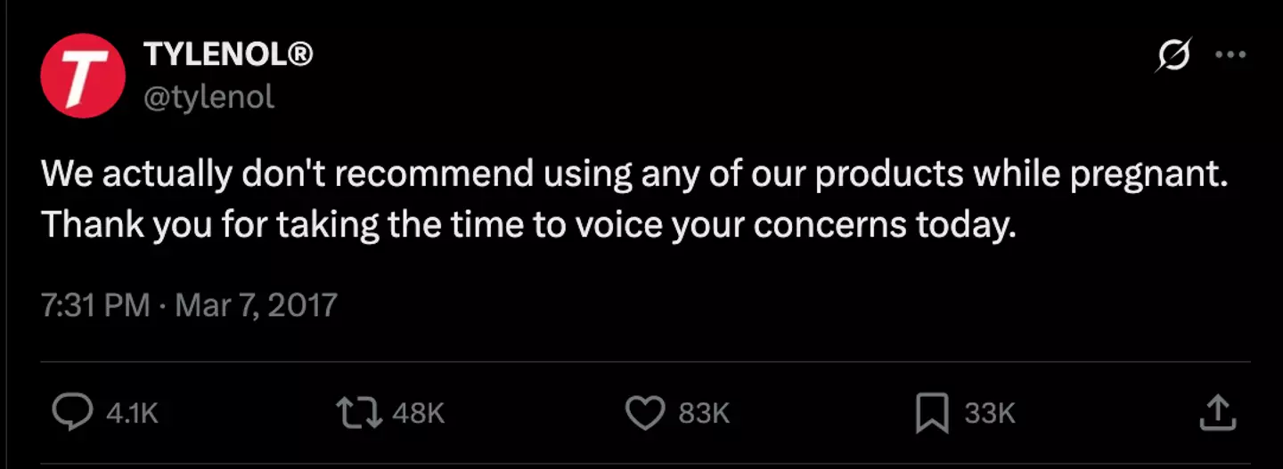The image size is (1283, 469).
Task: Click the 7:31 PM timestamp
Action: click(x=95, y=305)
